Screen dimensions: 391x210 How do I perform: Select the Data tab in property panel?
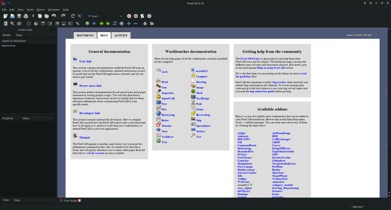coord(17,200)
